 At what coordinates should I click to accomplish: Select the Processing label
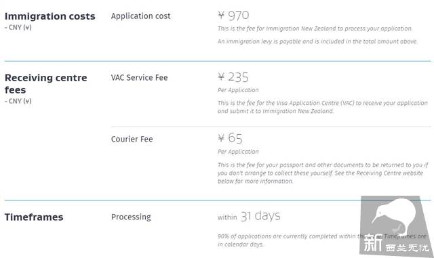pyautogui.click(x=131, y=217)
